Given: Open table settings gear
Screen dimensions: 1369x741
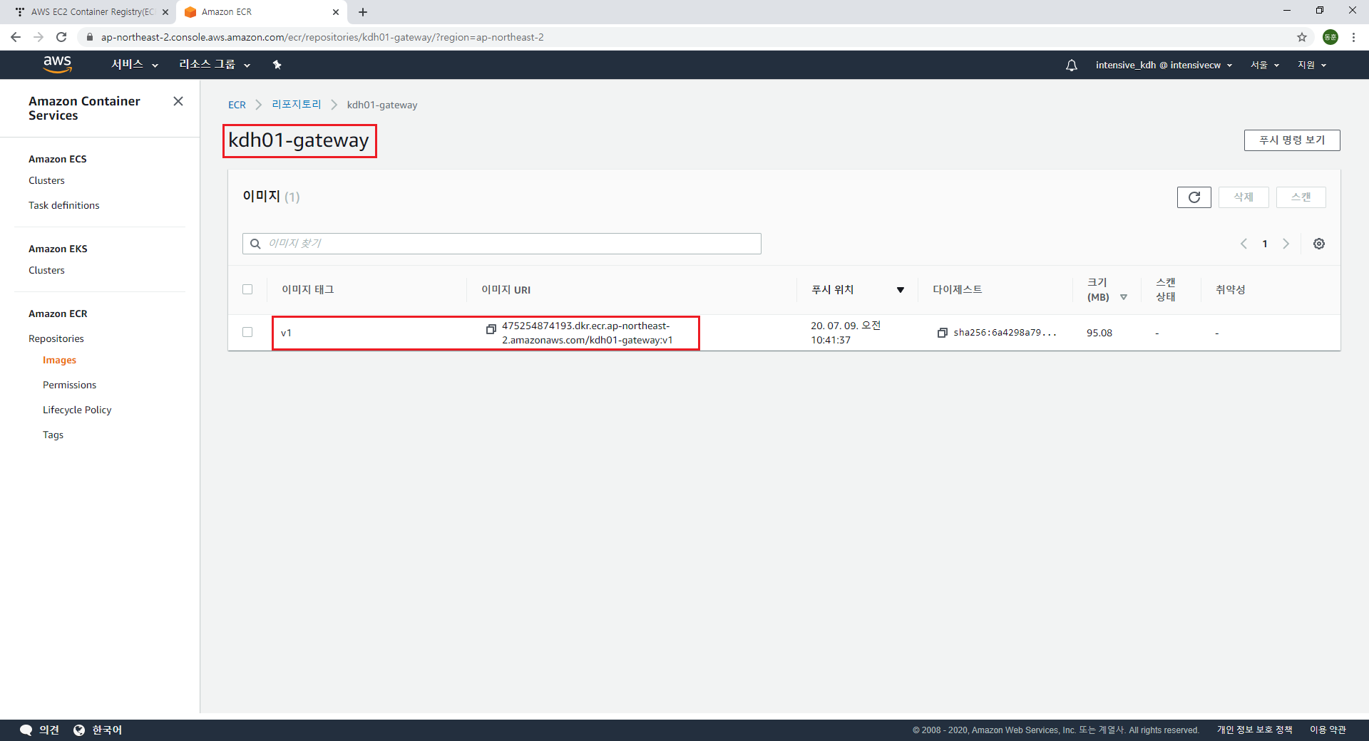Looking at the screenshot, I should pyautogui.click(x=1319, y=244).
